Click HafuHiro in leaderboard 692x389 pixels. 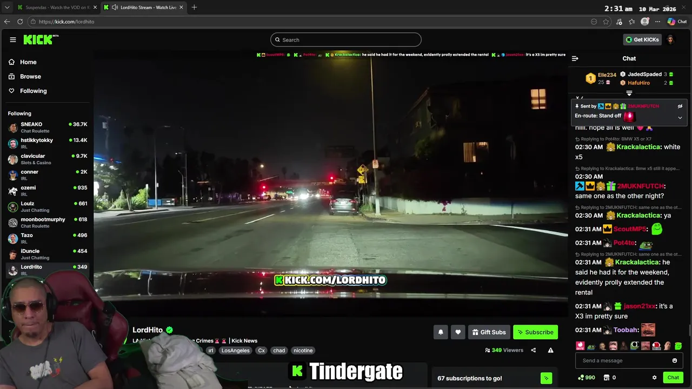tap(638, 83)
